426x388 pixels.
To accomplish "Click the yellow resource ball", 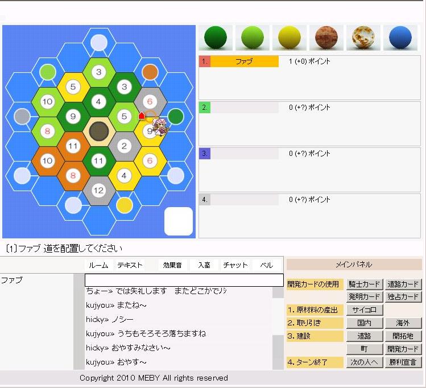I will (289, 38).
